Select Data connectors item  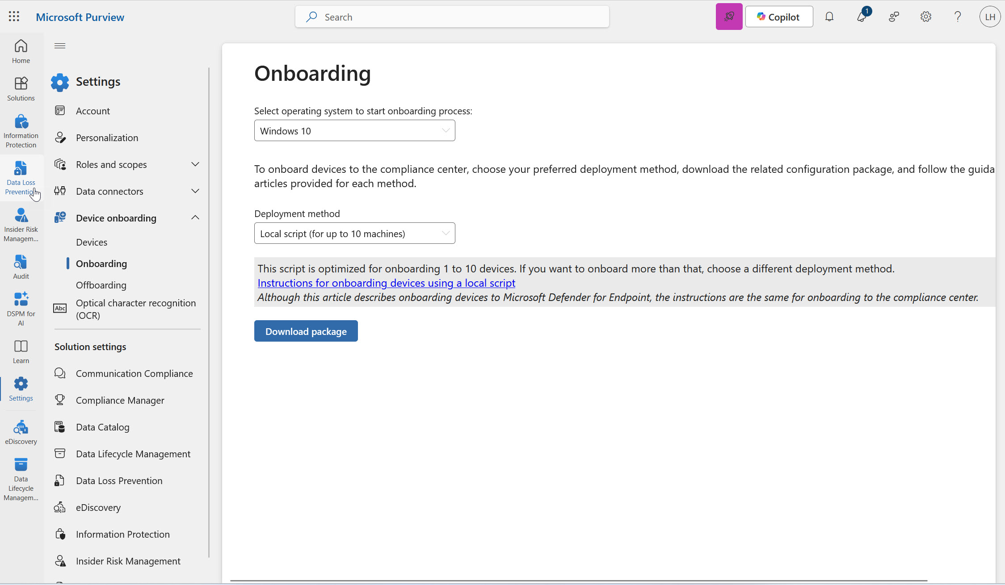click(x=109, y=191)
